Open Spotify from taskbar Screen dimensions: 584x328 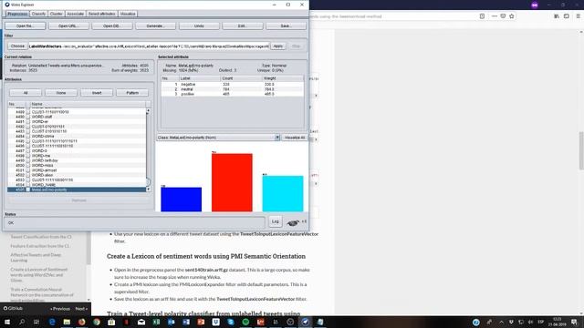pos(245,322)
